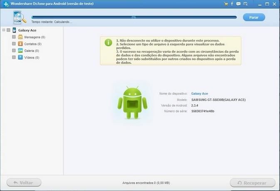The image size is (280, 191).
Task: Click the Mensagens envelope icon
Action: 20,37
